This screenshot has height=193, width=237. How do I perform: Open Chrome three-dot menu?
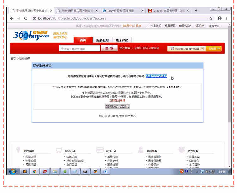(x=227, y=18)
